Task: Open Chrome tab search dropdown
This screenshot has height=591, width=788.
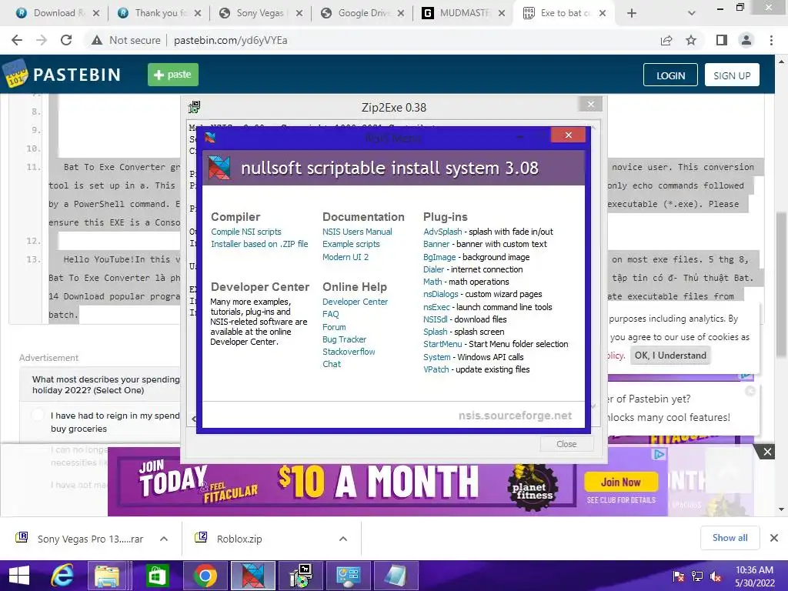Action: [692, 14]
